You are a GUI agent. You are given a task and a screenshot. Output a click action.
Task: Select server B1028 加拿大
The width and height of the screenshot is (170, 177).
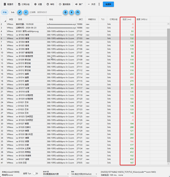[x=84, y=127]
